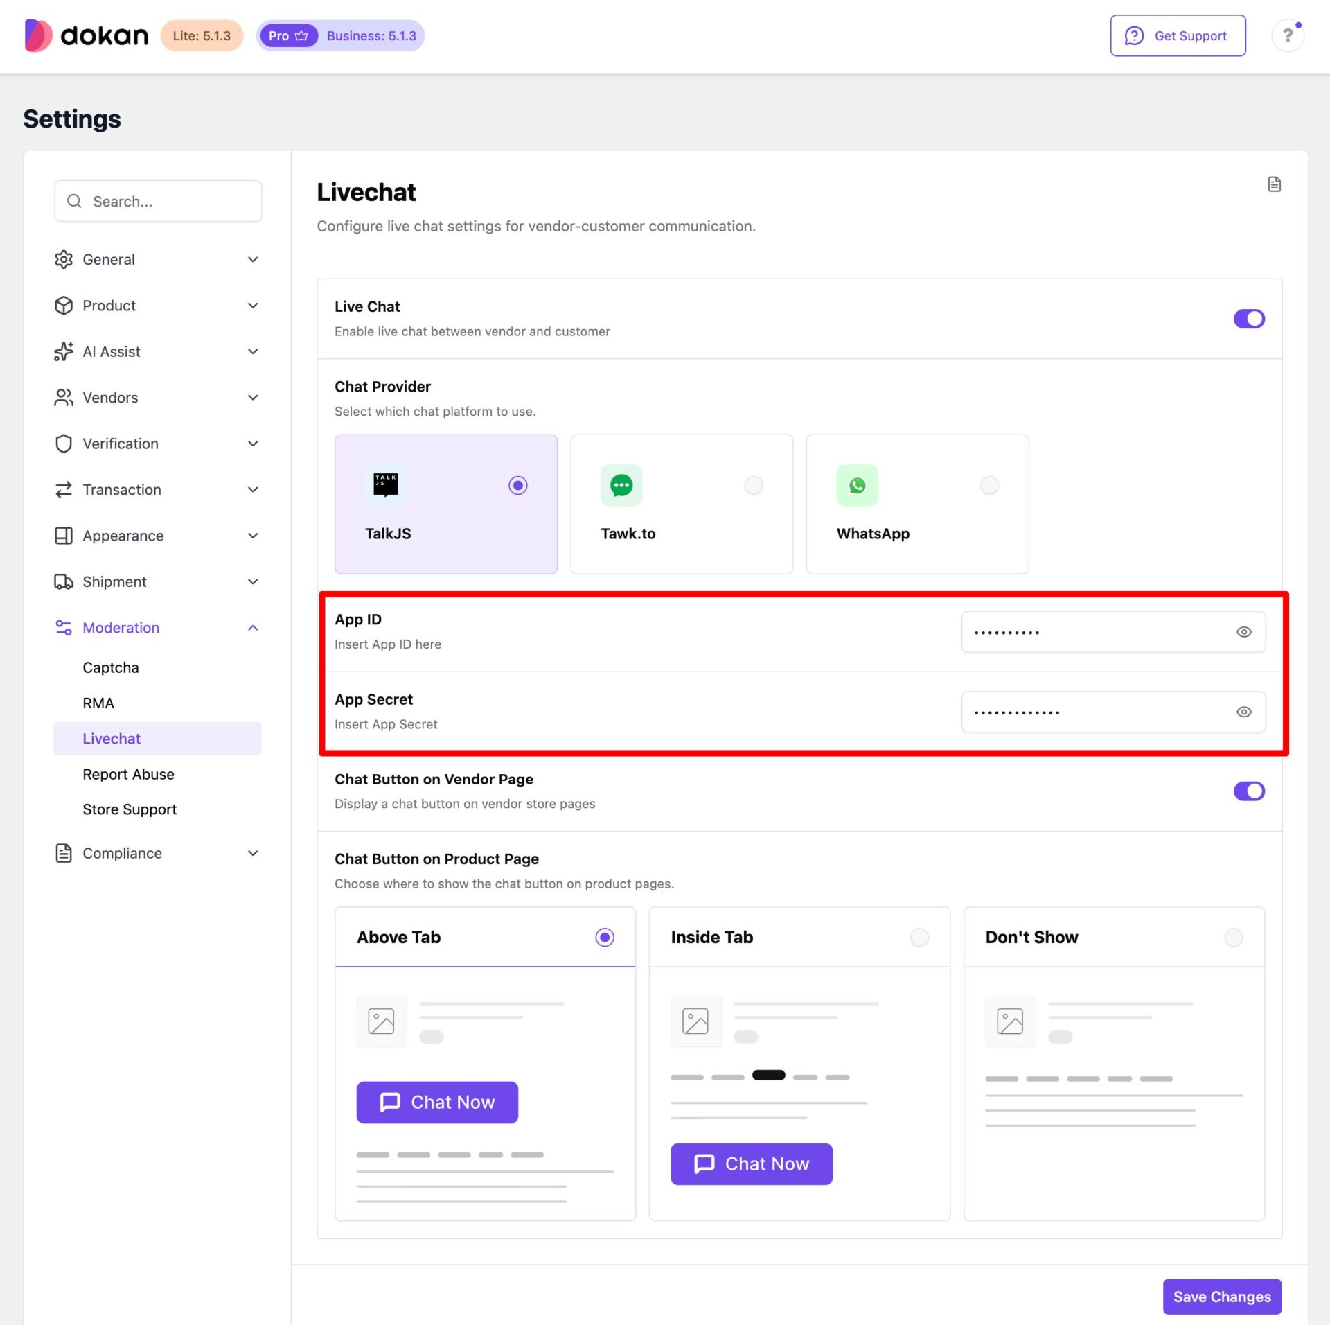Click the Pro badge

click(288, 35)
